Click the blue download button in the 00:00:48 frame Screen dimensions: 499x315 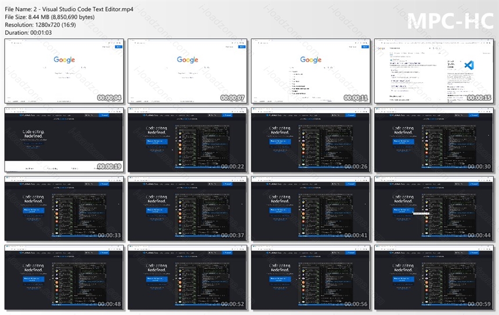click(x=34, y=279)
